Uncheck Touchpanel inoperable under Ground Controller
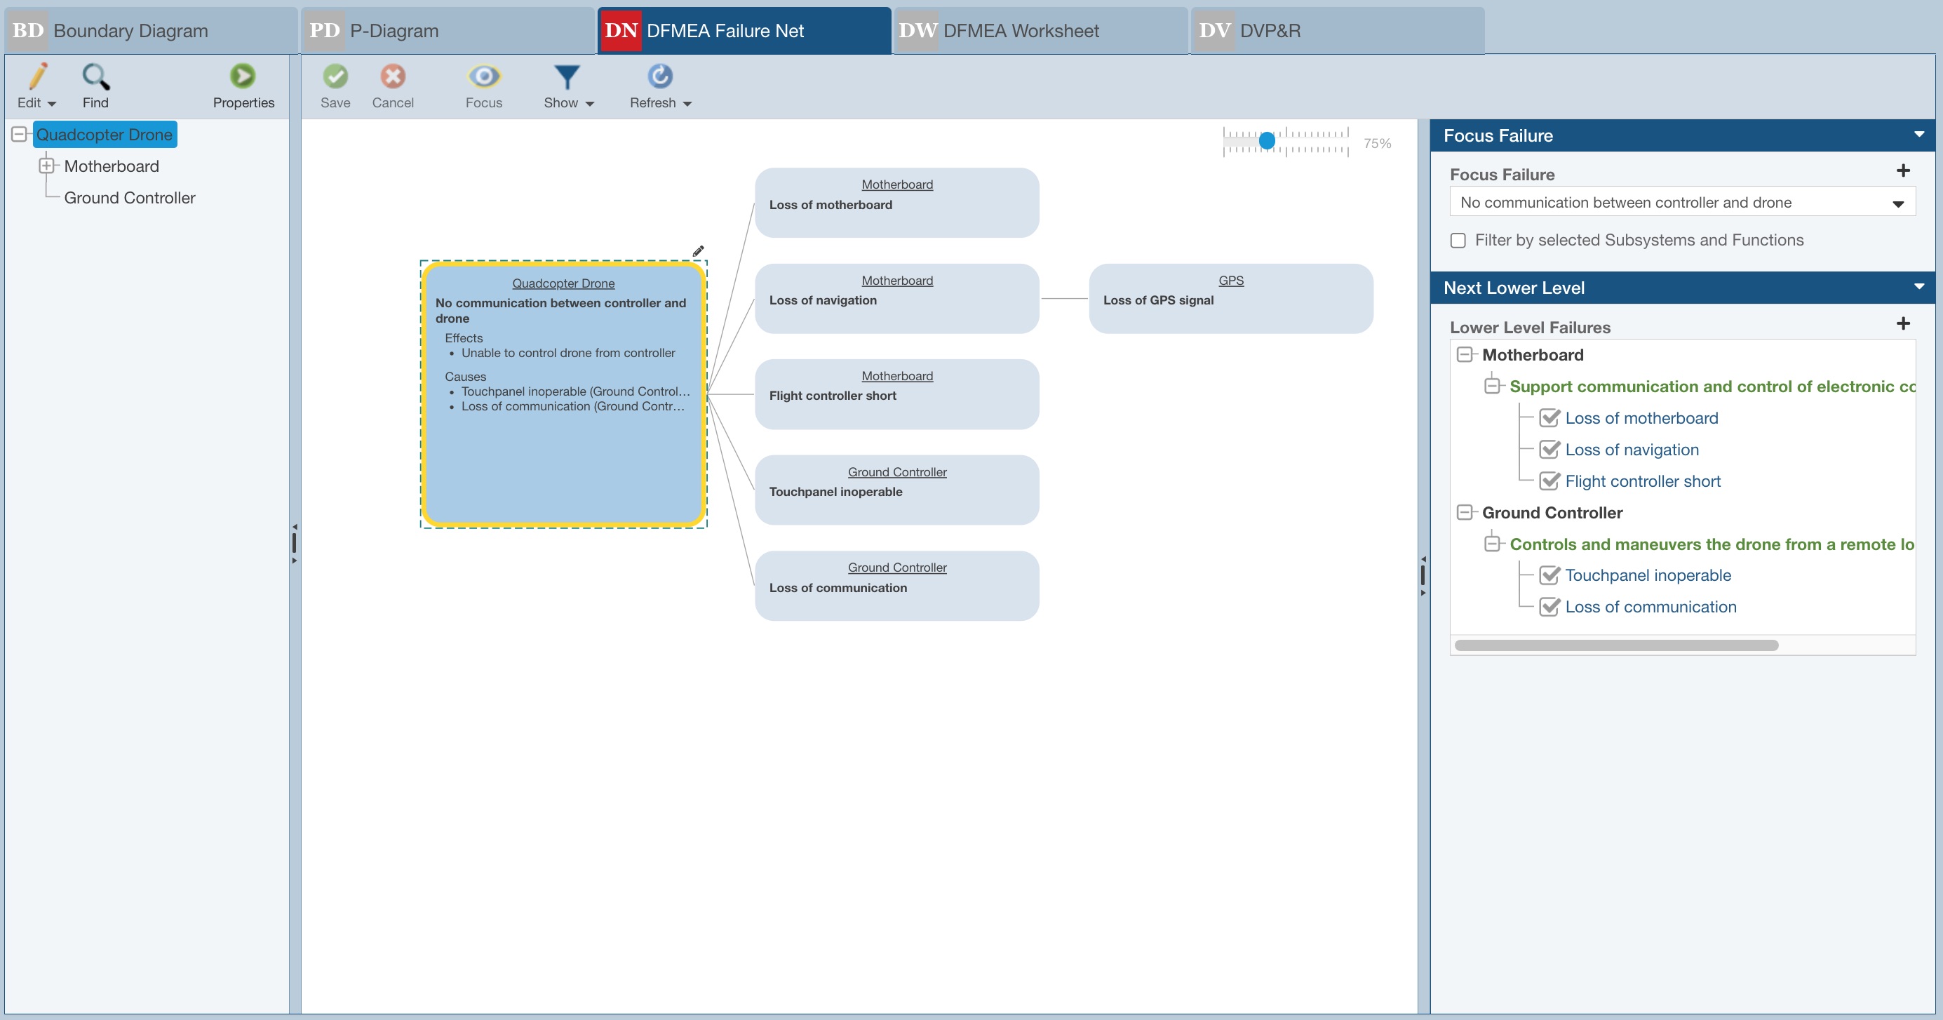 (1551, 575)
